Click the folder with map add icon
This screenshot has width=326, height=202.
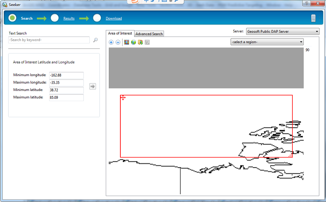[x=140, y=42]
